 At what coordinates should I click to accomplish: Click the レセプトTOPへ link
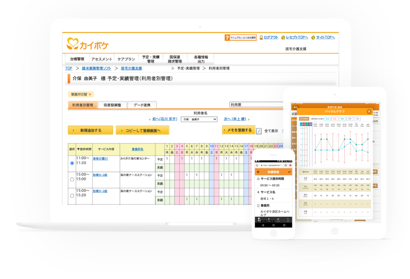(x=297, y=37)
